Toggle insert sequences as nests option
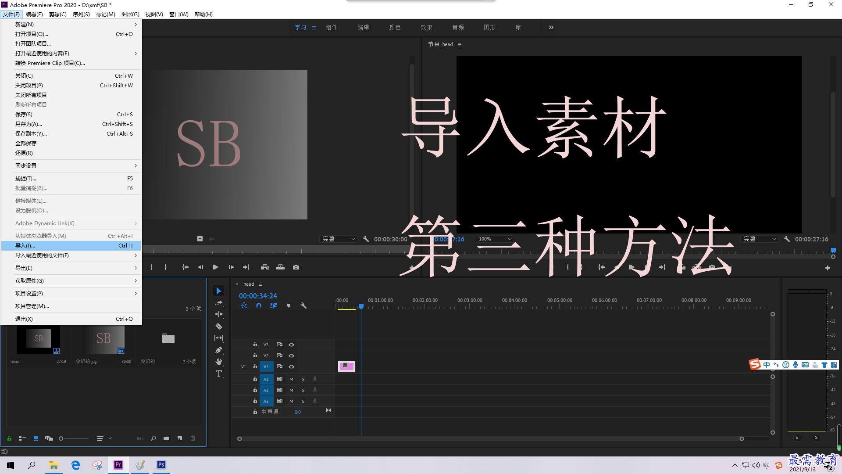 [244, 305]
